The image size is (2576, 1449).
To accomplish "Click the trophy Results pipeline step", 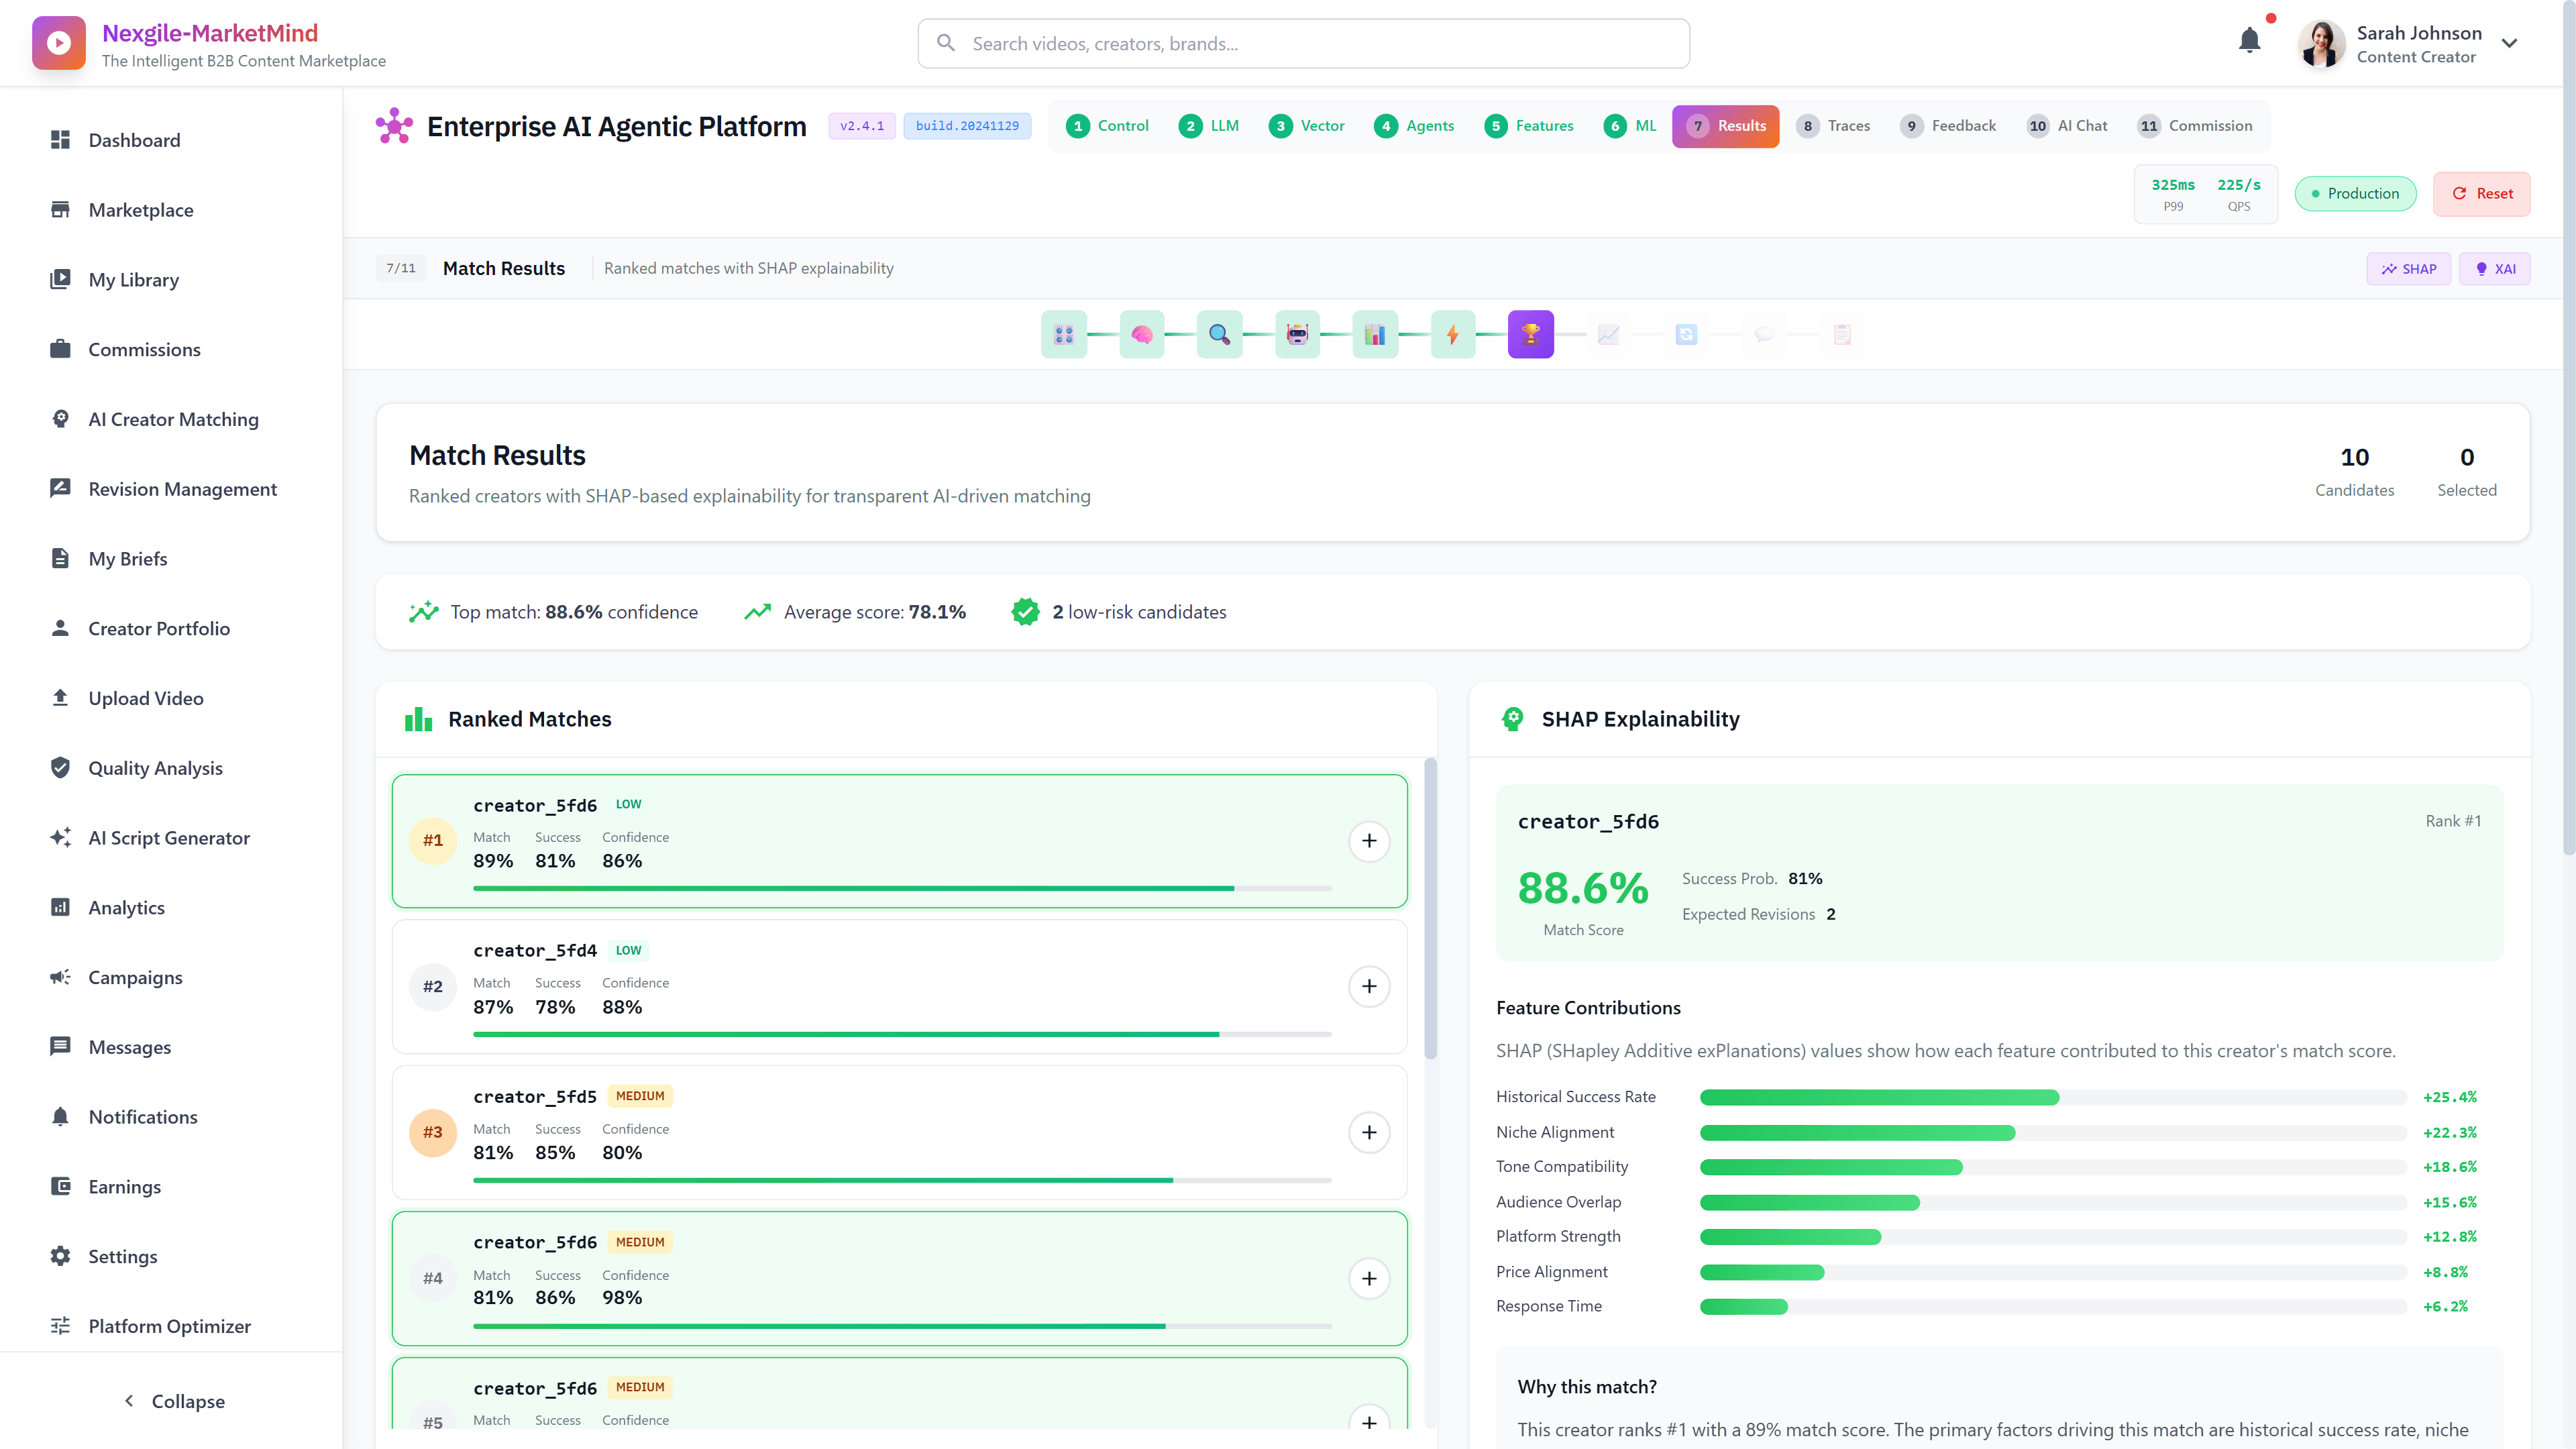I will tap(1530, 334).
